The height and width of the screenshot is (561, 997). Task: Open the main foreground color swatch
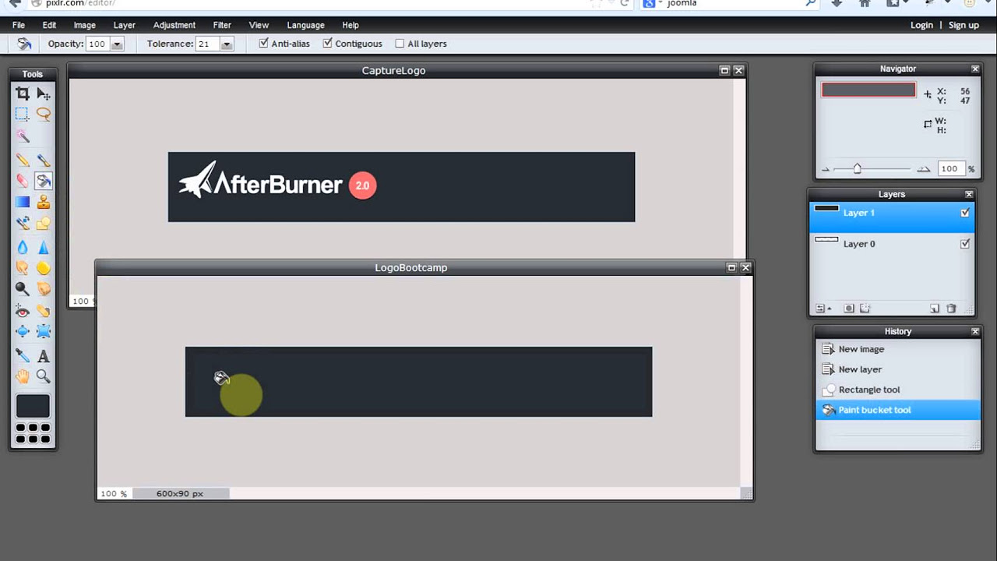33,406
